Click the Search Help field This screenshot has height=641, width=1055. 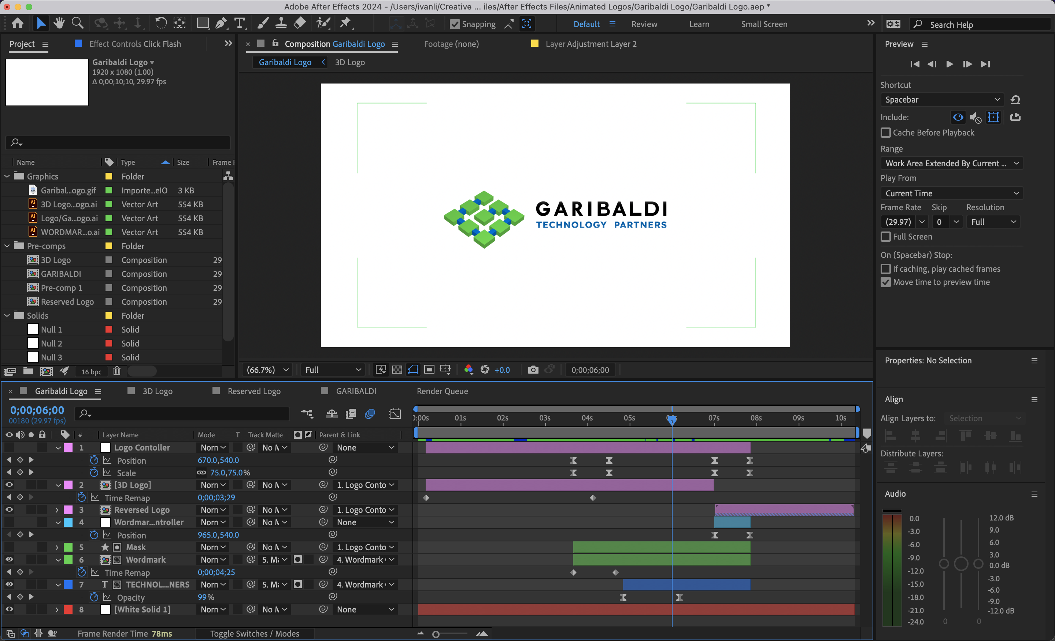[981, 25]
